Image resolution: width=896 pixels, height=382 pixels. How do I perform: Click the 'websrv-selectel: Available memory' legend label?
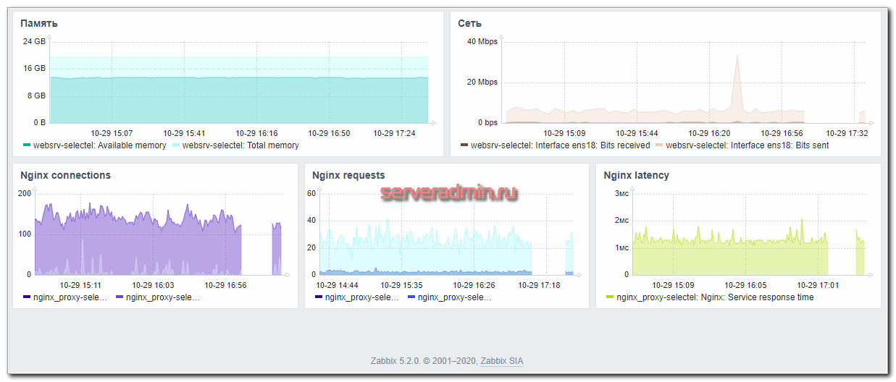coord(99,145)
